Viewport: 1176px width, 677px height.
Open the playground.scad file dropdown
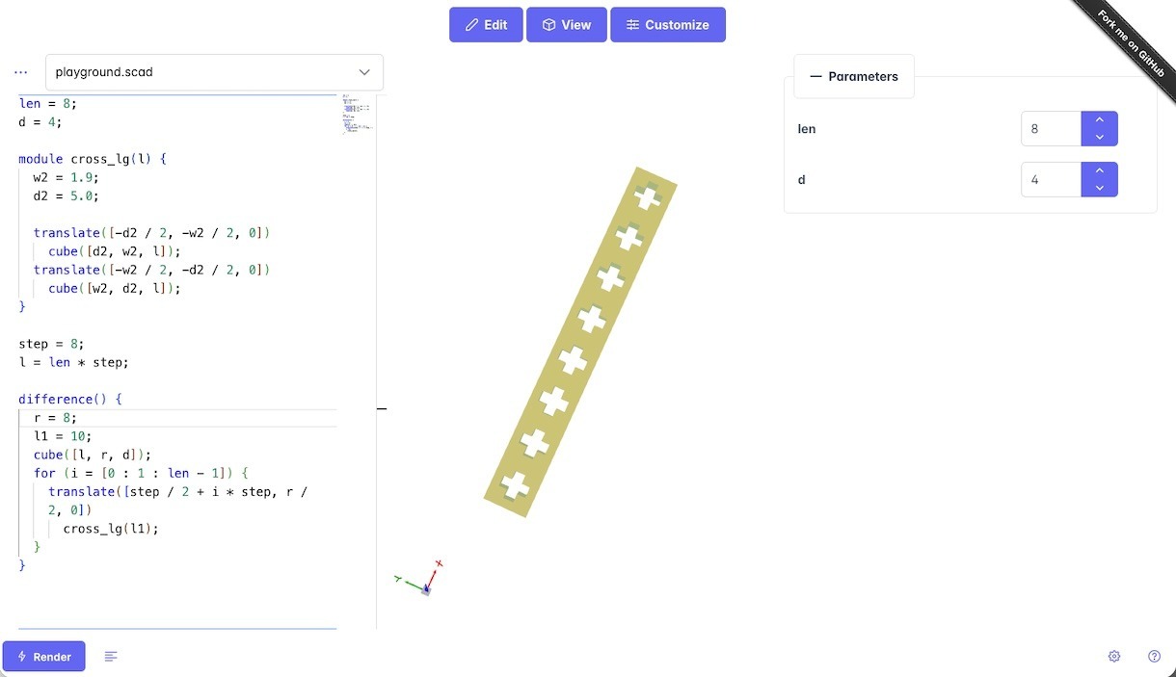coord(214,72)
